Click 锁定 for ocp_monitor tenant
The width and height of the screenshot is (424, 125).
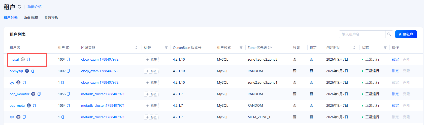point(395,94)
